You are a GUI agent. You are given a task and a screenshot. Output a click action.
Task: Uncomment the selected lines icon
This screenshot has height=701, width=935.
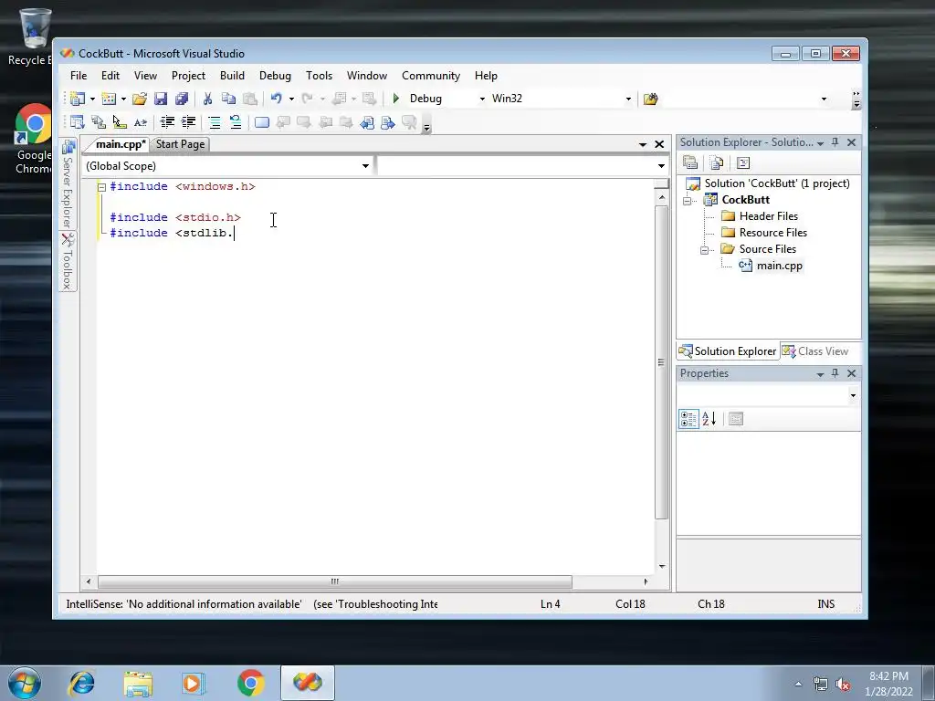tap(236, 122)
